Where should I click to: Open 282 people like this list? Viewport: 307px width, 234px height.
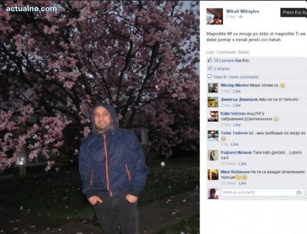coord(231,60)
